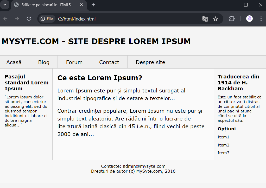Viewport: 266px width, 188px height.
Task: Open the Forum navigation link
Action: (x=74, y=62)
